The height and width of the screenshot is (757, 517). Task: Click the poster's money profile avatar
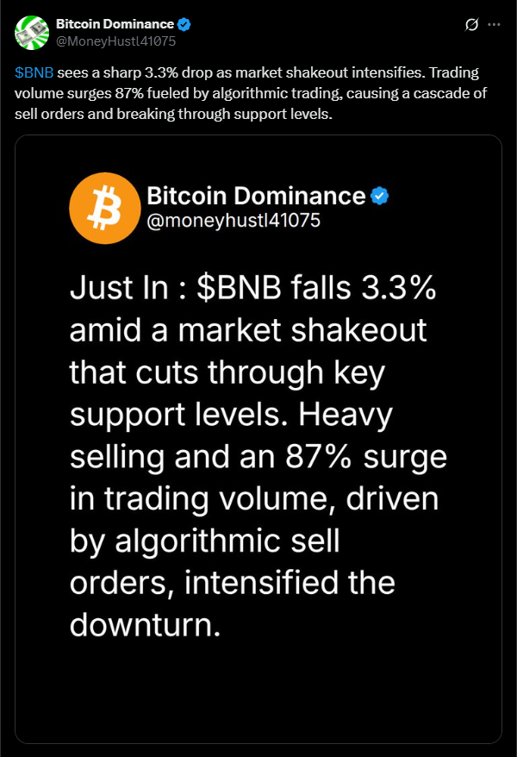pos(31,32)
